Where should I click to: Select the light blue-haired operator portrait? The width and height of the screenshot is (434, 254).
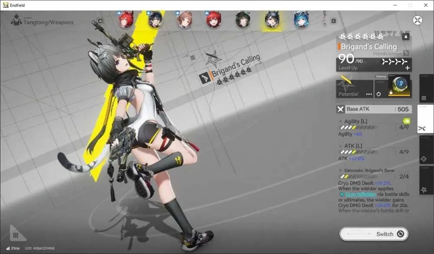[301, 19]
